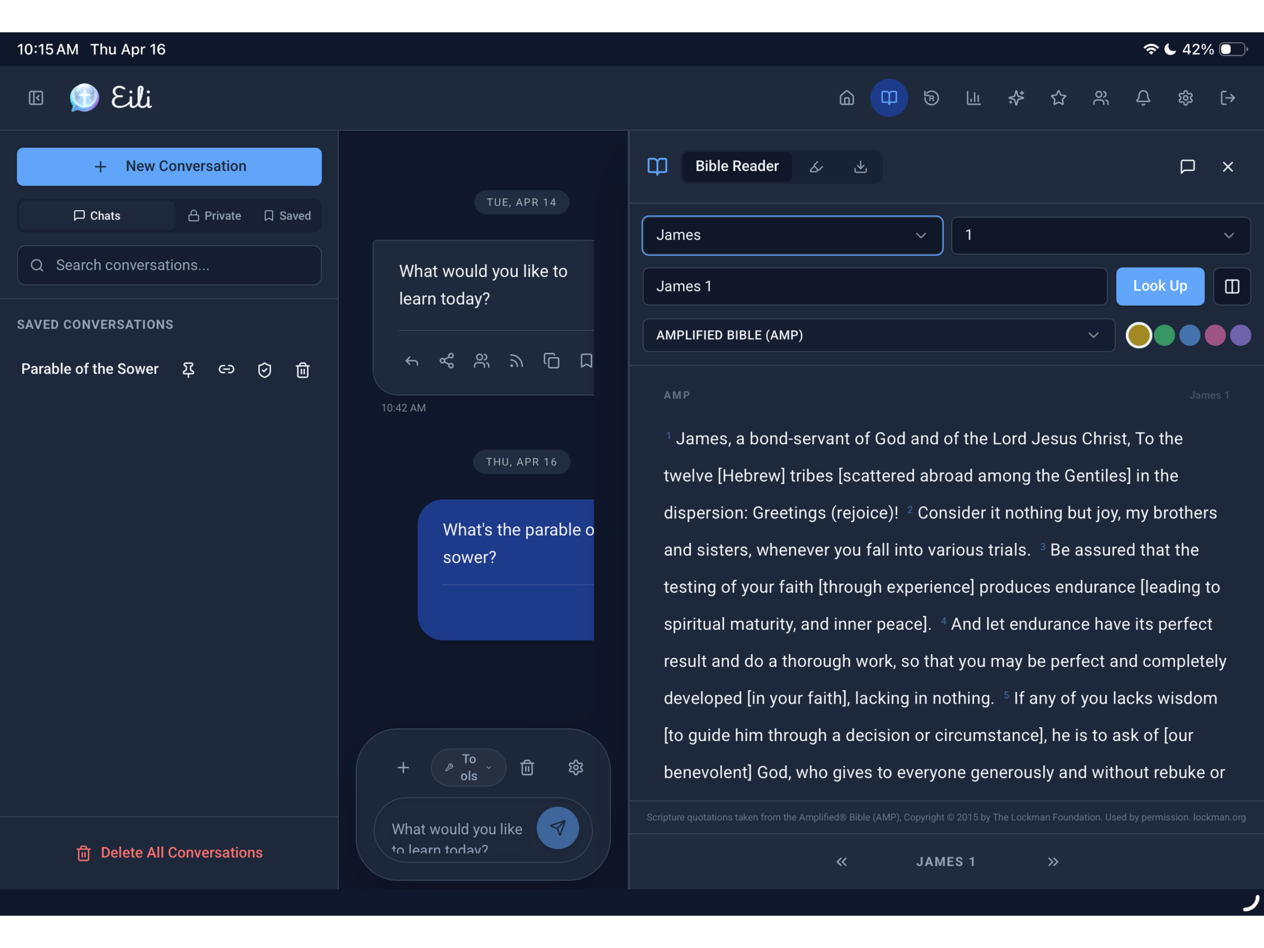Click the Search conversations field
Viewport: 1264px width, 948px height.
[x=169, y=265]
